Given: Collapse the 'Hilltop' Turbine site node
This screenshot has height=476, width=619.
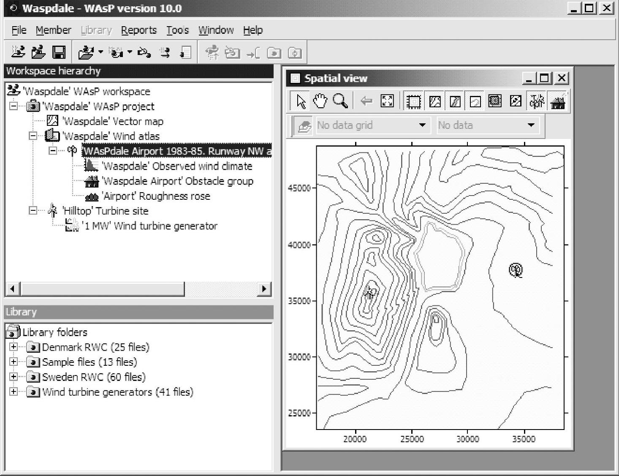Looking at the screenshot, I should tap(33, 210).
